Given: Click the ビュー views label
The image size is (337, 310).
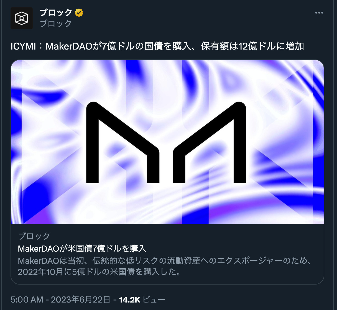Looking at the screenshot, I should 154,299.
